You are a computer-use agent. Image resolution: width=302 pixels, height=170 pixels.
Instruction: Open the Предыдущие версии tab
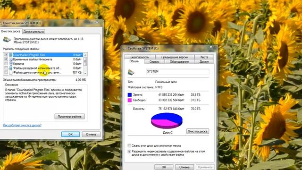pos(175,57)
